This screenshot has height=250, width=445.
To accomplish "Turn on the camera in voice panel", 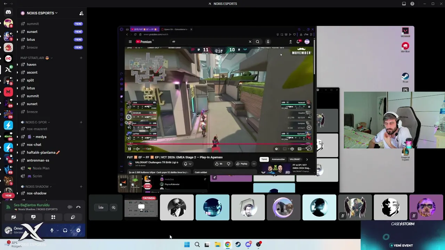I will tap(14, 217).
